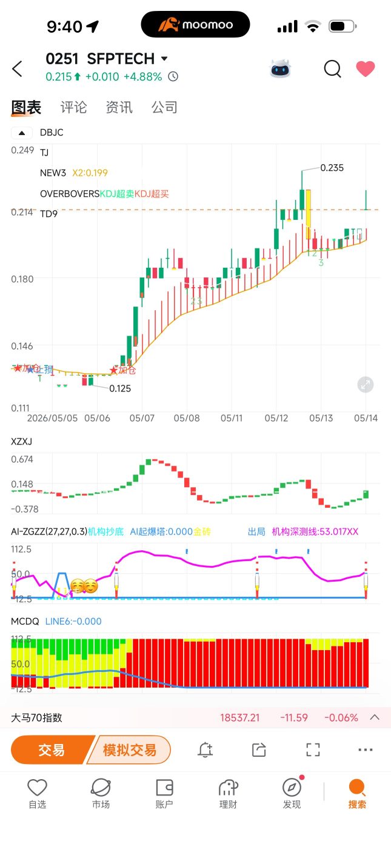Open the 公司 tab

click(164, 108)
